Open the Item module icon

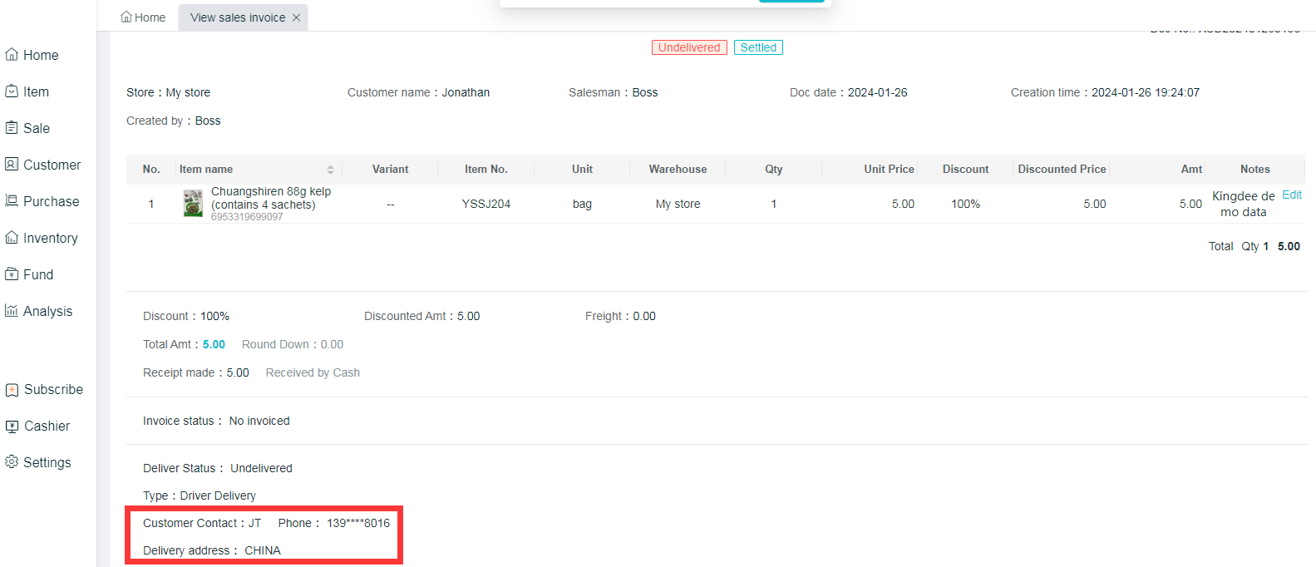coord(12,91)
